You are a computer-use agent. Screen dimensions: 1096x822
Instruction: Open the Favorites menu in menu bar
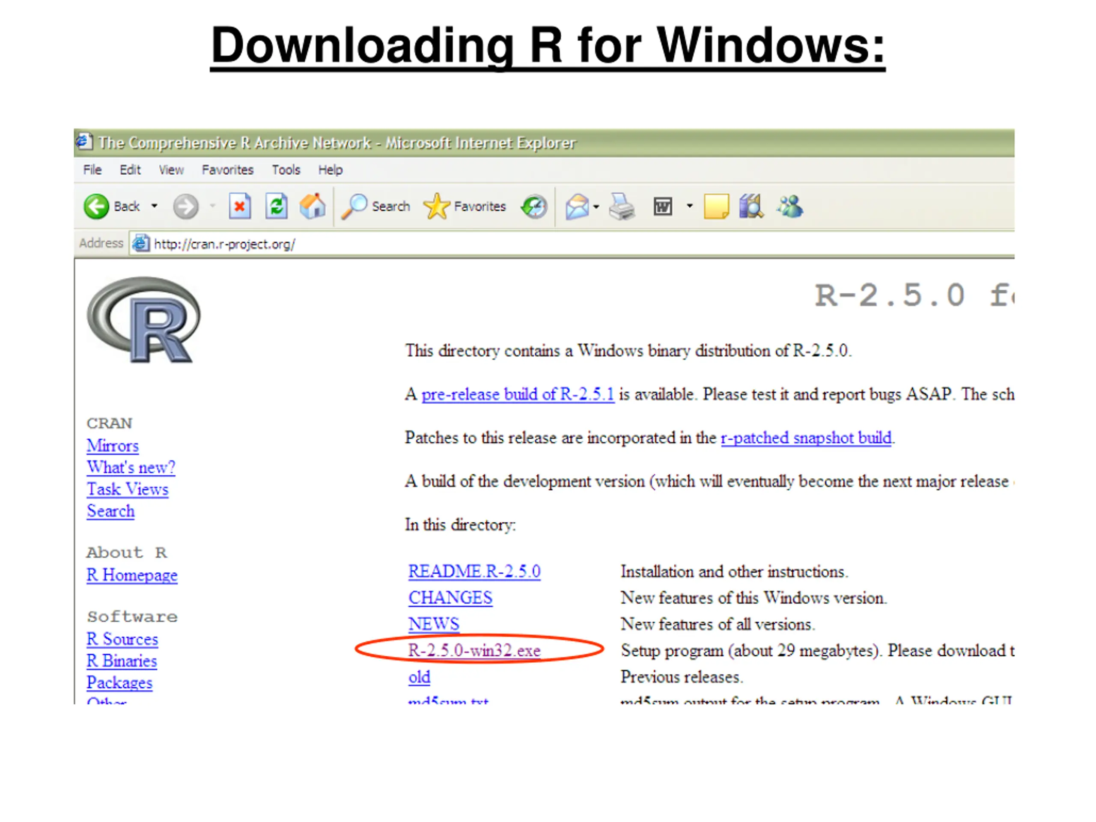click(x=227, y=170)
